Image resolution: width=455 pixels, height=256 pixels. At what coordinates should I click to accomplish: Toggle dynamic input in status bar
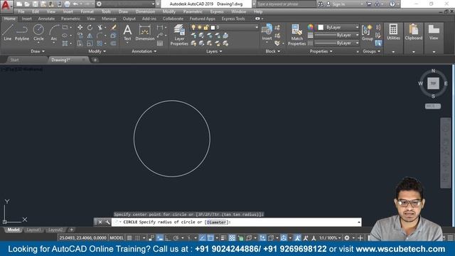[x=160, y=238]
